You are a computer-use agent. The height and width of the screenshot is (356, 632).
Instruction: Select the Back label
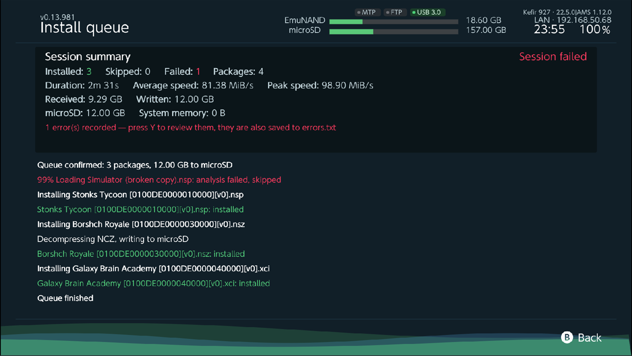[x=590, y=337]
